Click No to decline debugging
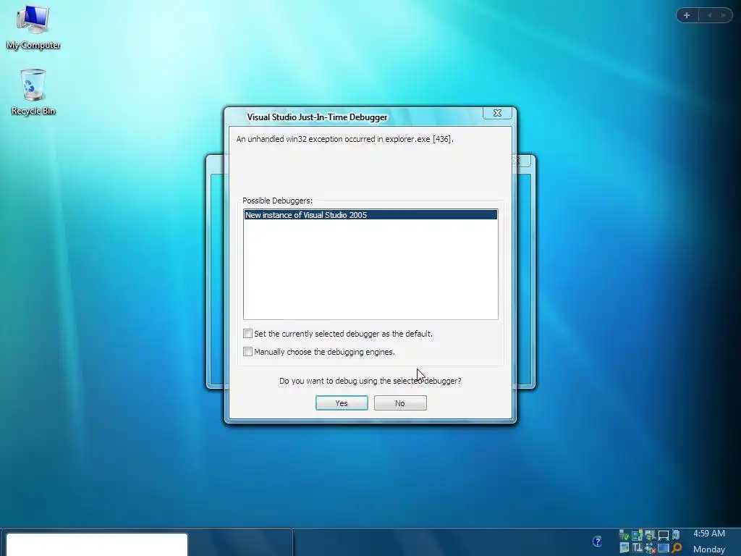741x556 pixels. pos(400,403)
